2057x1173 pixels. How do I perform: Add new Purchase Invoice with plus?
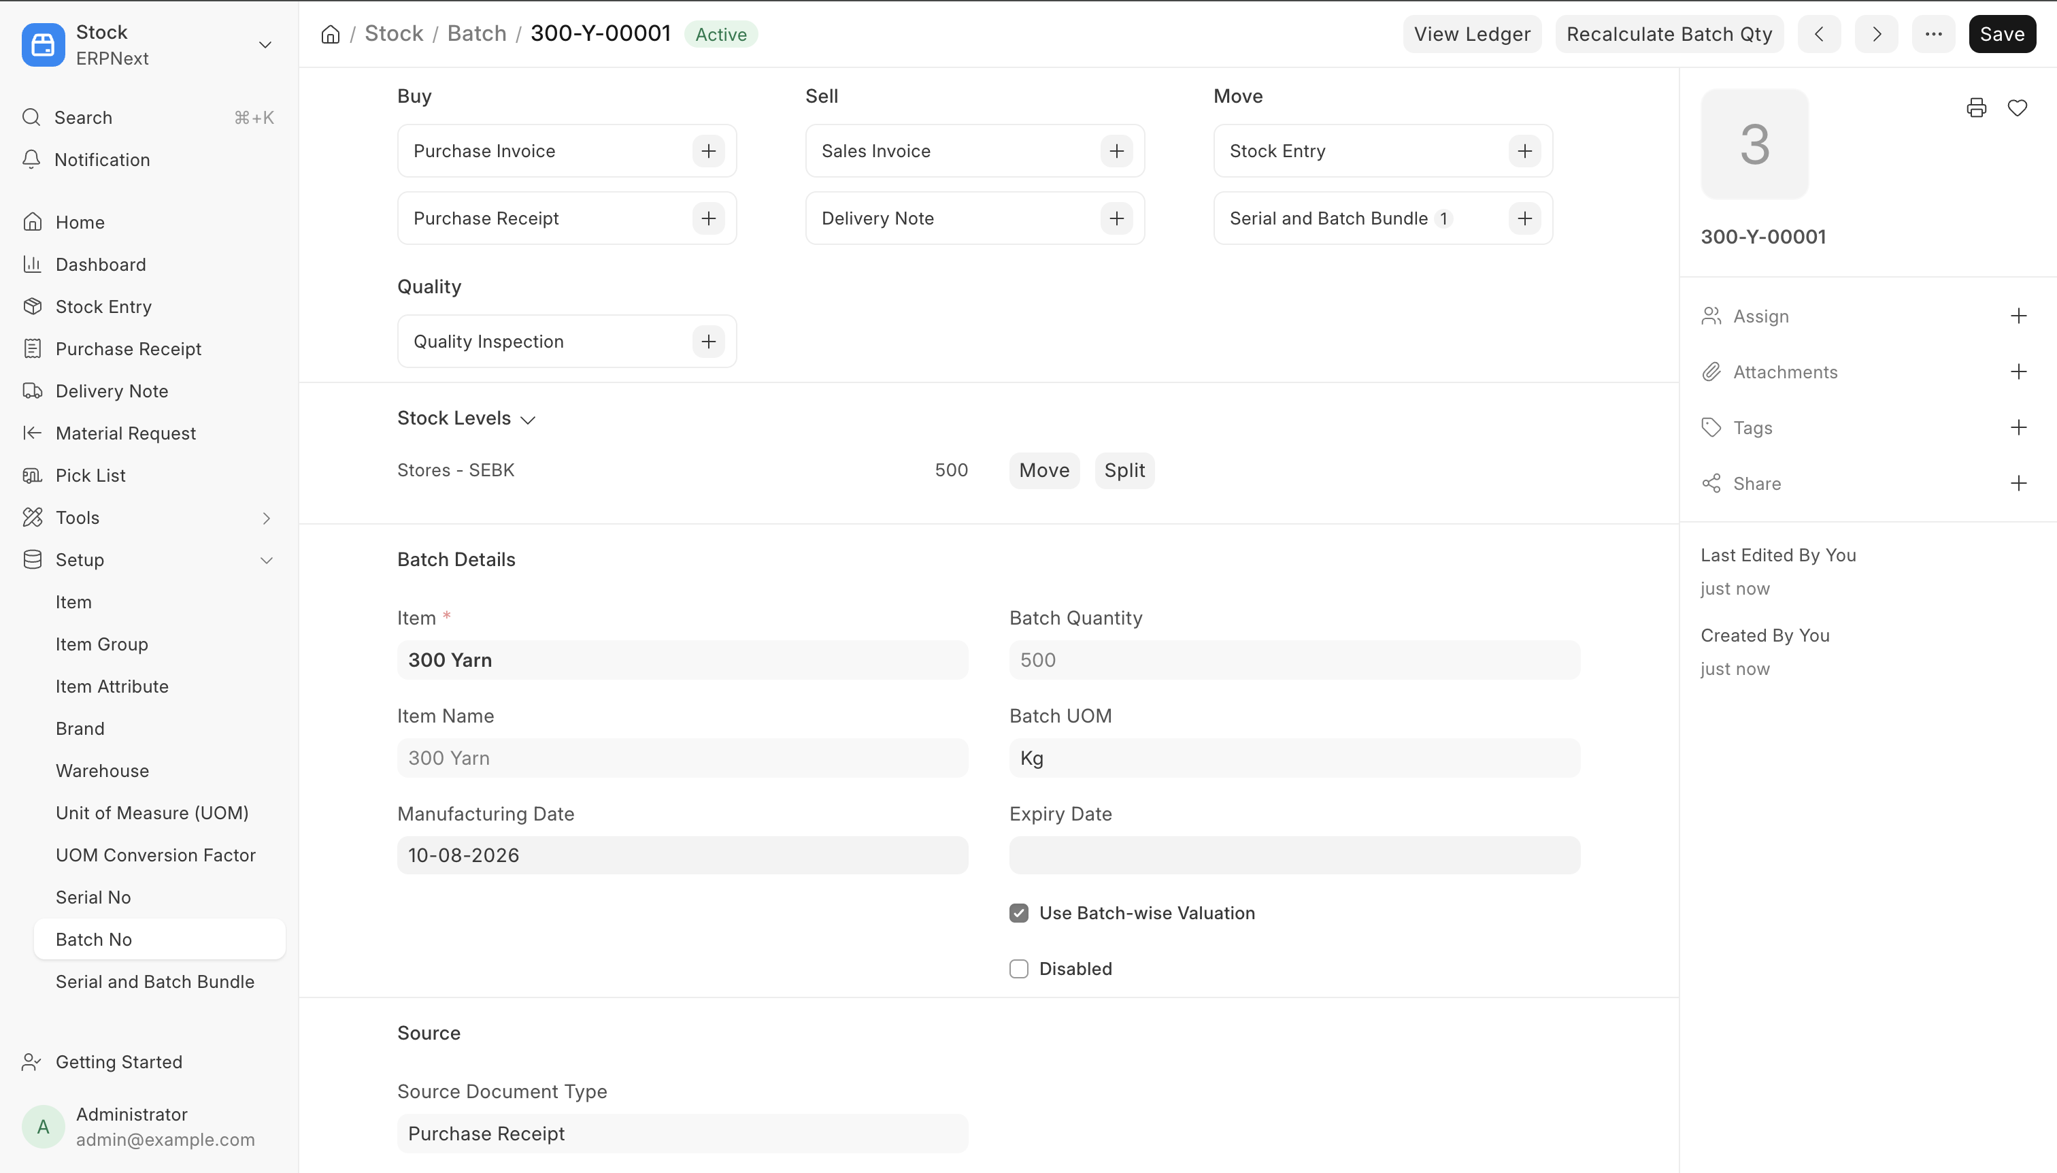(709, 150)
